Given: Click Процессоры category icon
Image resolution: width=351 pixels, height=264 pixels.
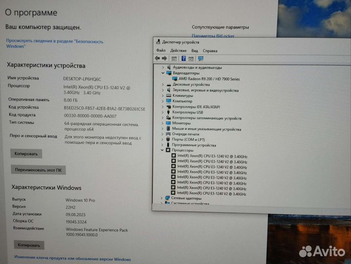Looking at the screenshot, I should coord(168,150).
